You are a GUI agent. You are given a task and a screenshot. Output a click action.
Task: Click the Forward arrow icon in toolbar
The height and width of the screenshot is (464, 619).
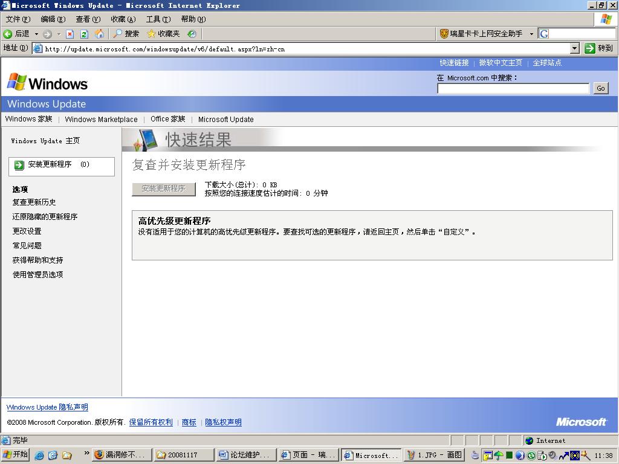pyautogui.click(x=47, y=34)
